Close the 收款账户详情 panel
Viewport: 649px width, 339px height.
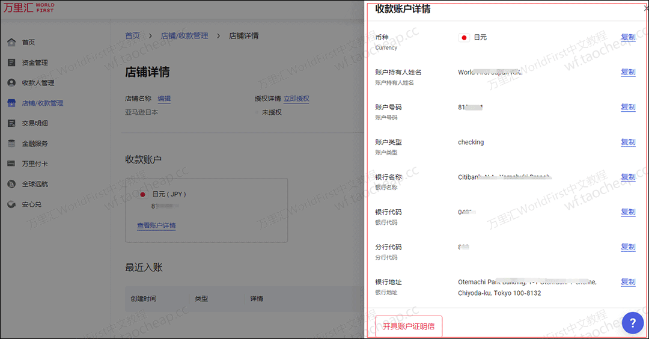click(646, 8)
